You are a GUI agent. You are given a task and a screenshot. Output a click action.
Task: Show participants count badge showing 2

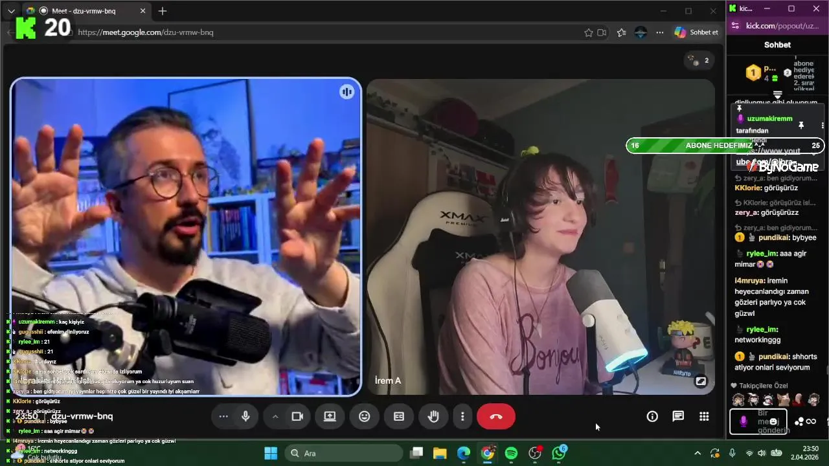point(699,60)
